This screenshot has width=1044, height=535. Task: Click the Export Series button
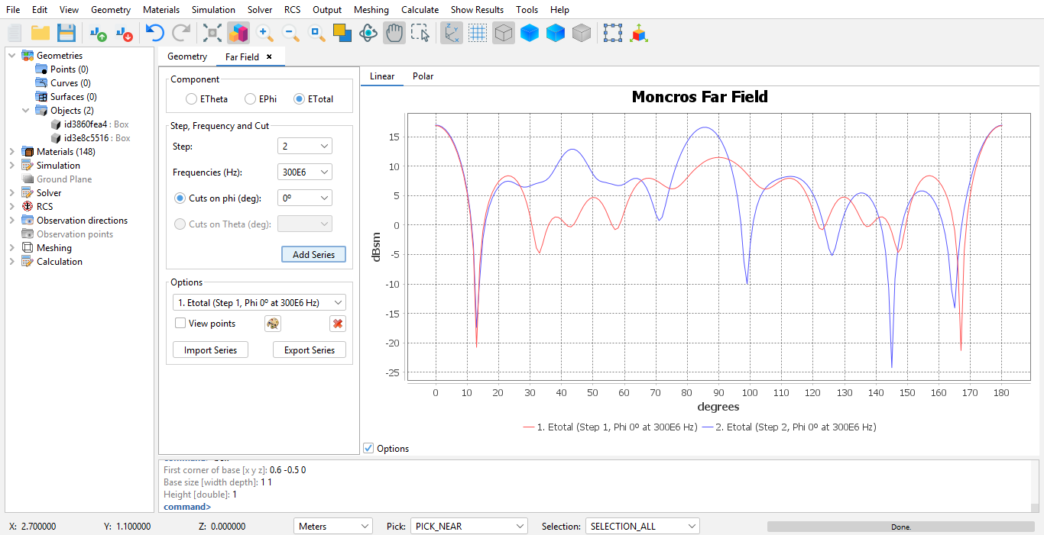[309, 350]
